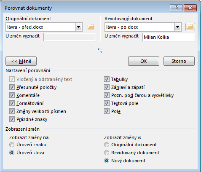The image size is (201, 172).
Task: Expand the revised document dropdown
Action: pyautogui.click(x=178, y=27)
